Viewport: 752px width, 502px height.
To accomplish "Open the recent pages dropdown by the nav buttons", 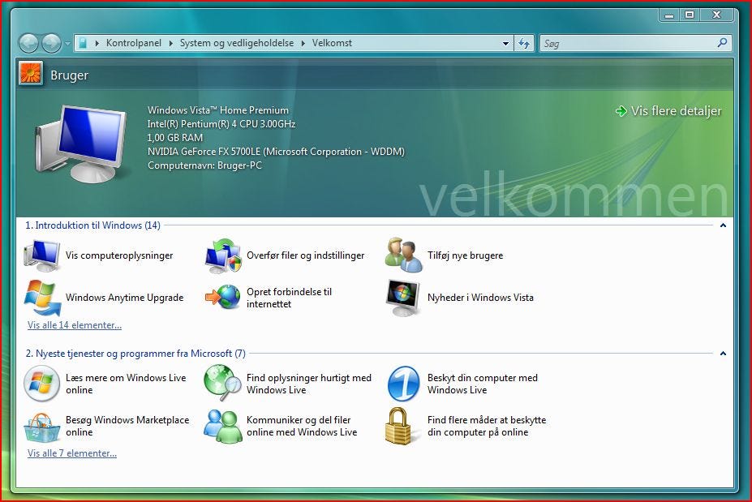I will click(x=67, y=43).
